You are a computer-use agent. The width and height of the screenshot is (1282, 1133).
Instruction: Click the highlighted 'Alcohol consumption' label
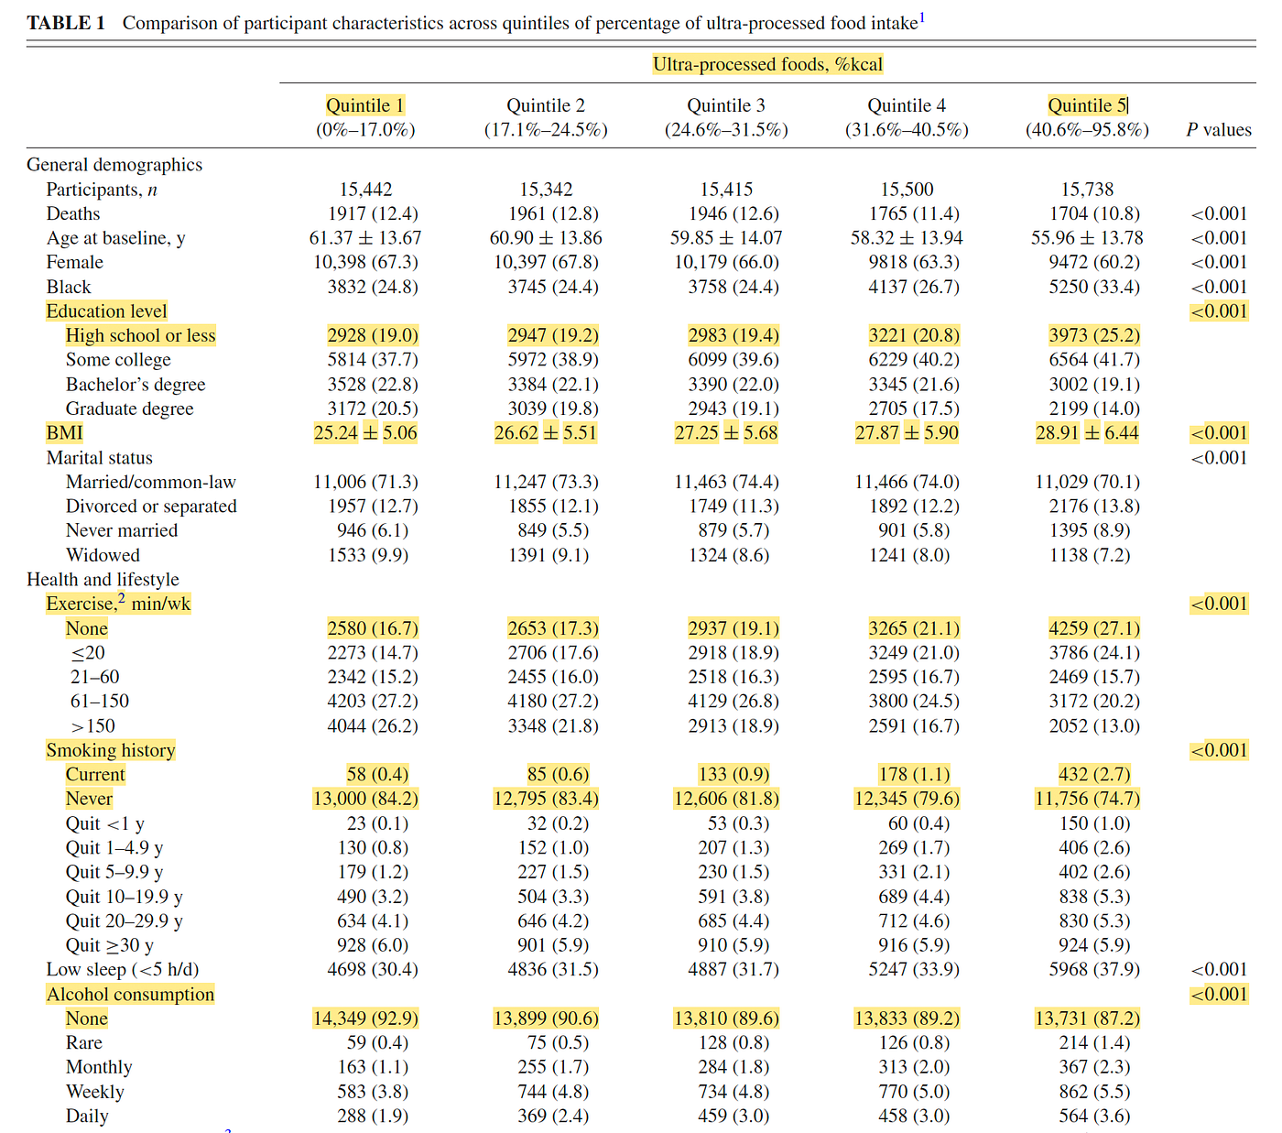click(130, 995)
